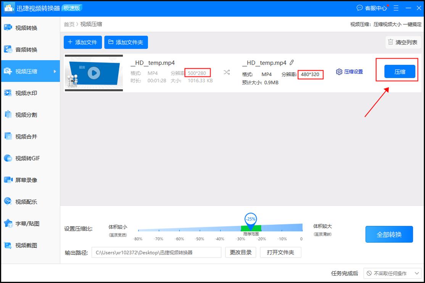Click the 压缩 button for _HD_temp.mp4
The image size is (425, 283).
399,72
